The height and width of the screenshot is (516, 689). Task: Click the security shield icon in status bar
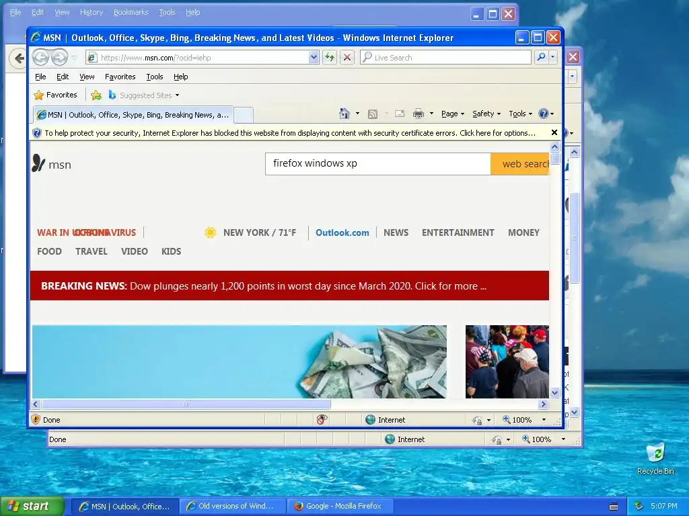(36, 419)
